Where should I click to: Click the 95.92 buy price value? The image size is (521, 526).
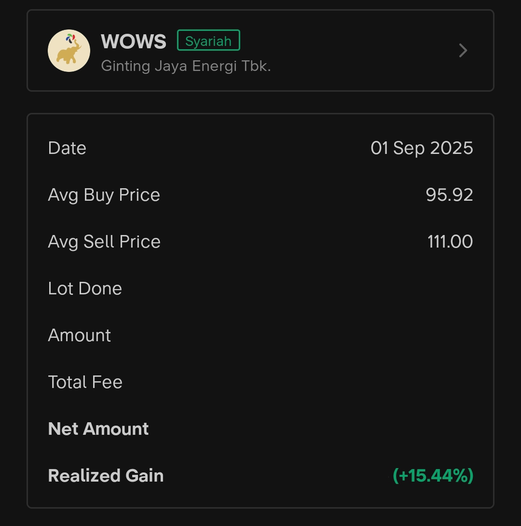(449, 195)
